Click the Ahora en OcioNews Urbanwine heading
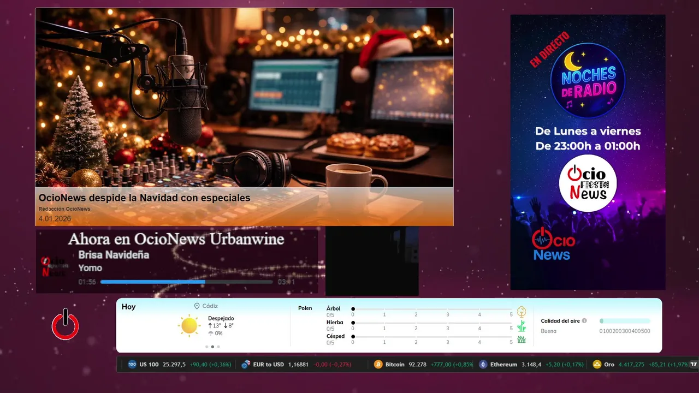 (x=176, y=239)
